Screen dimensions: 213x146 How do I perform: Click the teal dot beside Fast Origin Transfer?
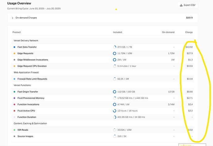pos(15,92)
